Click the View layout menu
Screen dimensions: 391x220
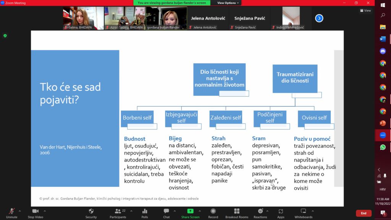pos(365,11)
